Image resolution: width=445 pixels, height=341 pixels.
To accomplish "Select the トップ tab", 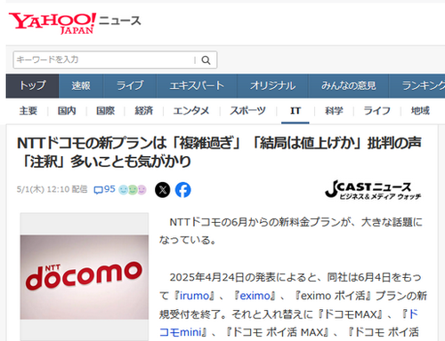I will (x=32, y=86).
